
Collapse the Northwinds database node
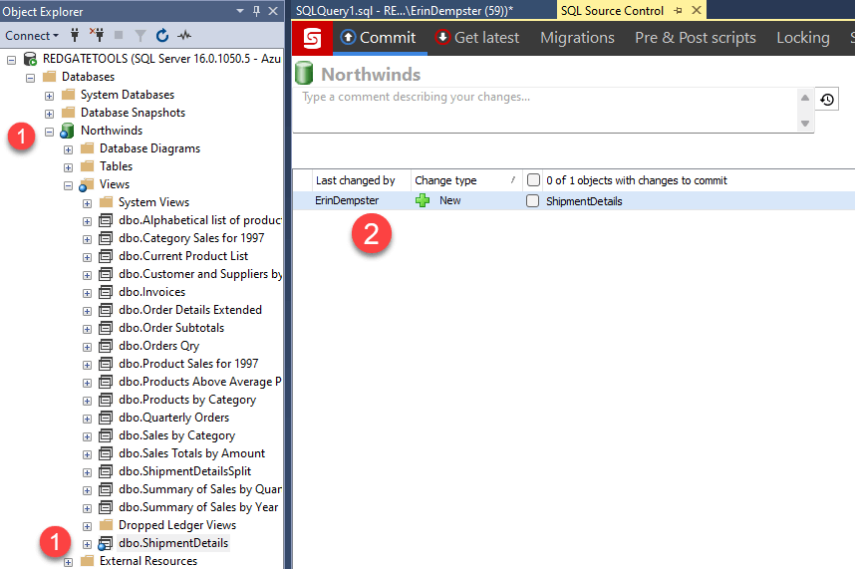coord(49,132)
